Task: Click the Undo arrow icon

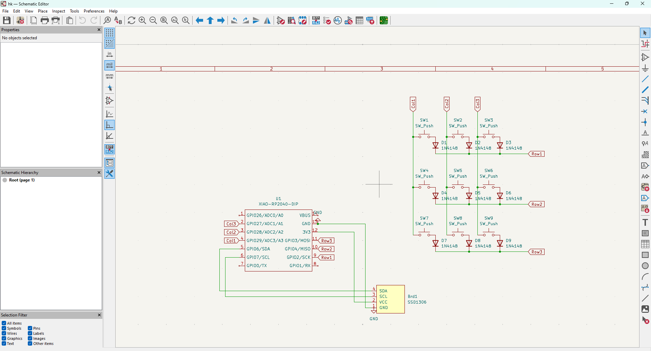Action: 82,20
